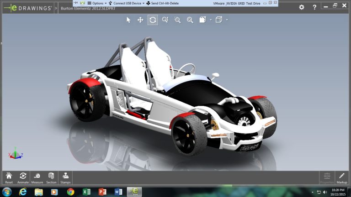The width and height of the screenshot is (351, 197).
Task: Open Word from the taskbar
Action: coord(118,192)
